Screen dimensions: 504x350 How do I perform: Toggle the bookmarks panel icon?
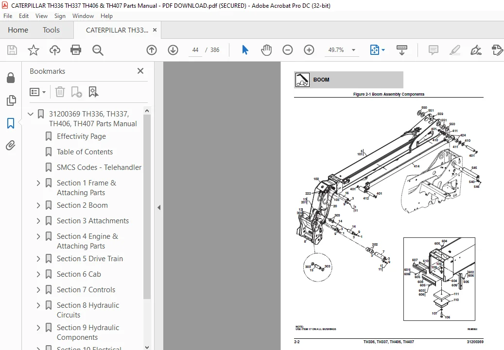pyautogui.click(x=11, y=123)
